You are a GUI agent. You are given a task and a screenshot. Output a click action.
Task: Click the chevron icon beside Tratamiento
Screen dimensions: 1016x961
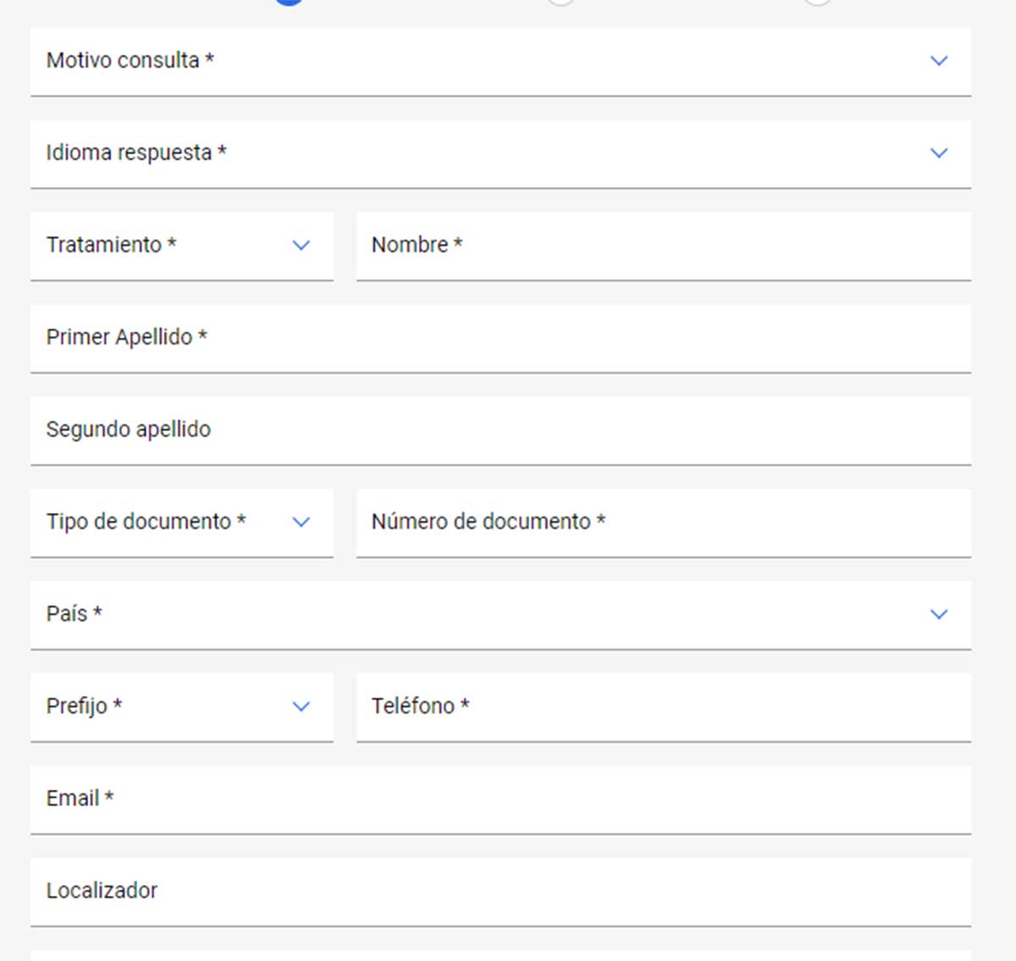[x=301, y=246]
